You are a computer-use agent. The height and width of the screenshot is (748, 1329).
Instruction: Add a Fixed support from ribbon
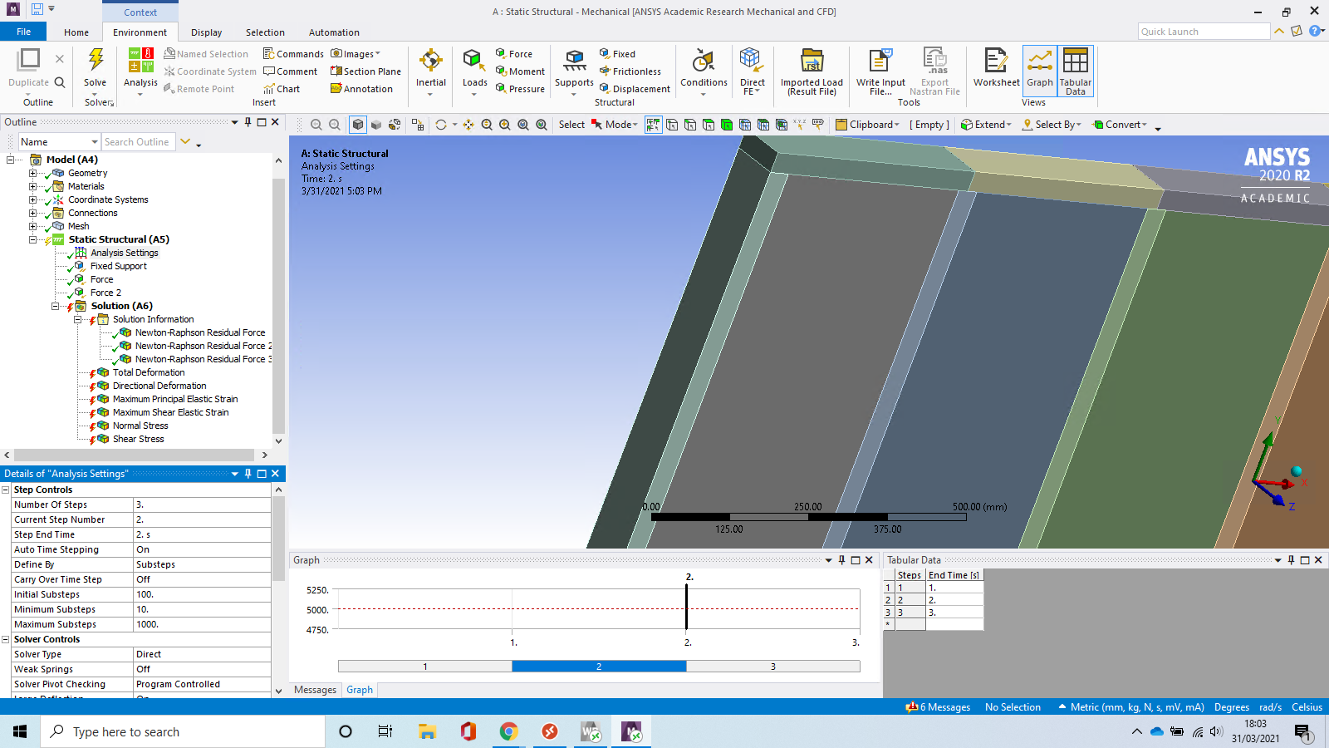[x=617, y=54]
